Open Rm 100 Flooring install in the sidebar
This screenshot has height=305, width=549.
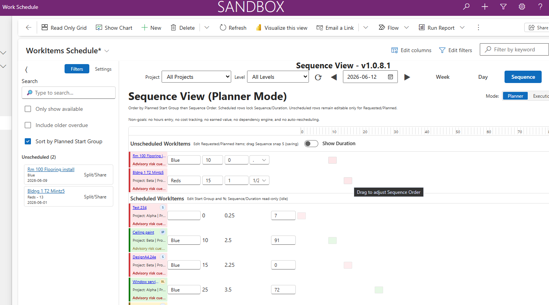(x=51, y=169)
